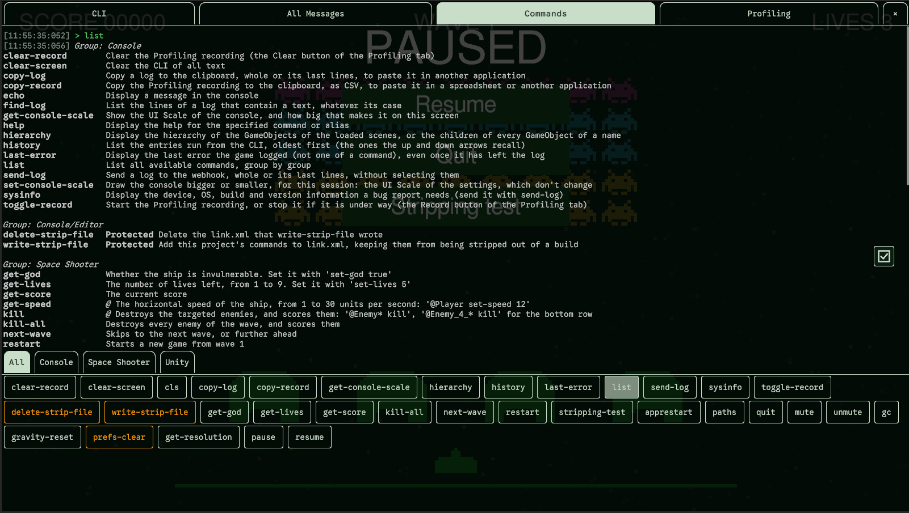This screenshot has width=909, height=513.
Task: Click the get-lives command button
Action: click(282, 412)
